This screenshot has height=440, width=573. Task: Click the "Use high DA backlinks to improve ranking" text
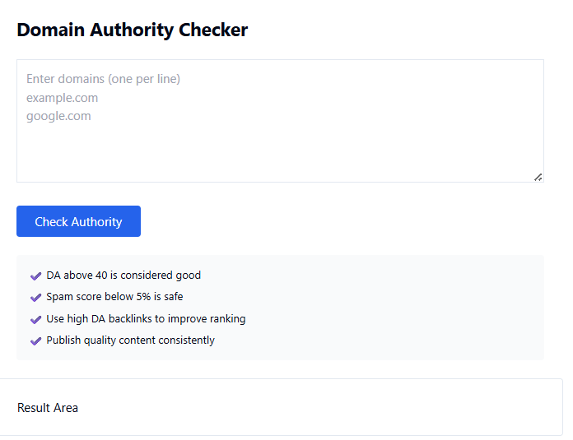pyautogui.click(x=146, y=318)
